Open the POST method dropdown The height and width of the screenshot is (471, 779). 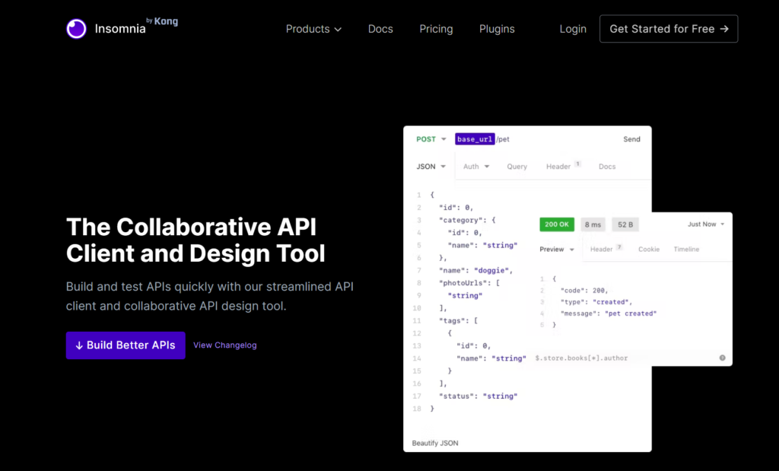[x=431, y=139]
